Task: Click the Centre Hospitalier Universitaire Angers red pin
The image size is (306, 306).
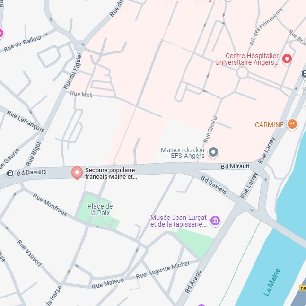Action: tap(287, 59)
